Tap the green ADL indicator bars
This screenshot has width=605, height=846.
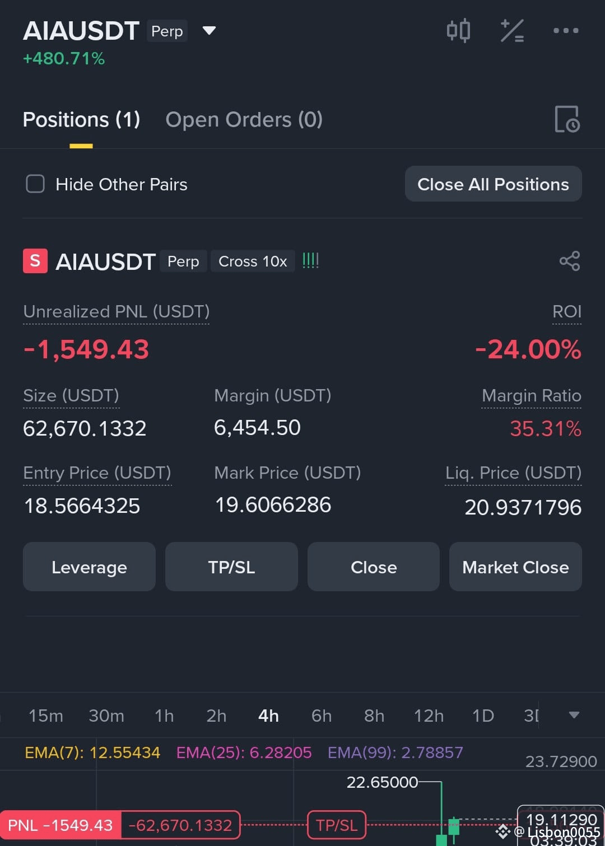[x=310, y=260]
